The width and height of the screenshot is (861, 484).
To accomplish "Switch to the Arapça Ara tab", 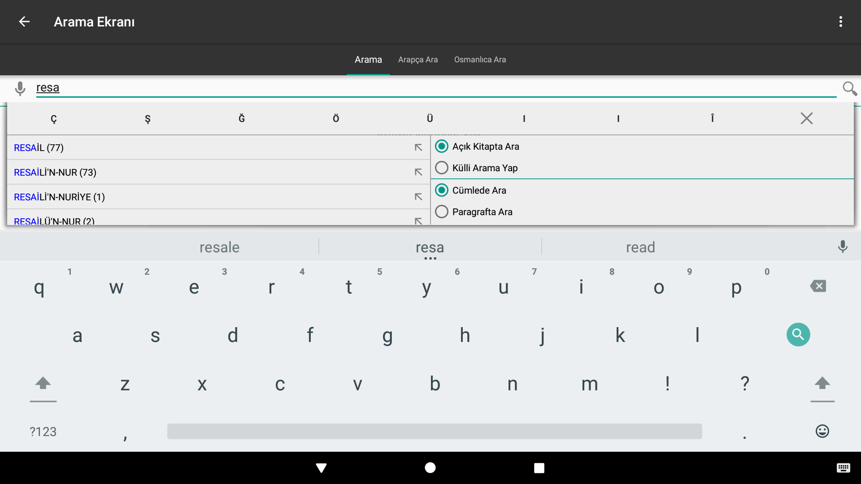I will (x=418, y=60).
